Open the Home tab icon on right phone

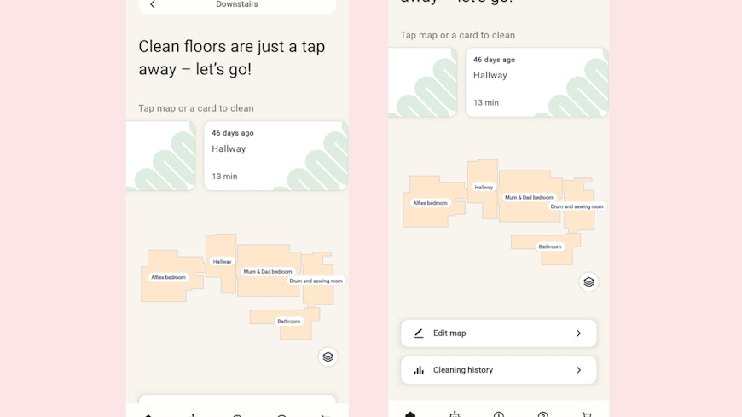pos(410,414)
